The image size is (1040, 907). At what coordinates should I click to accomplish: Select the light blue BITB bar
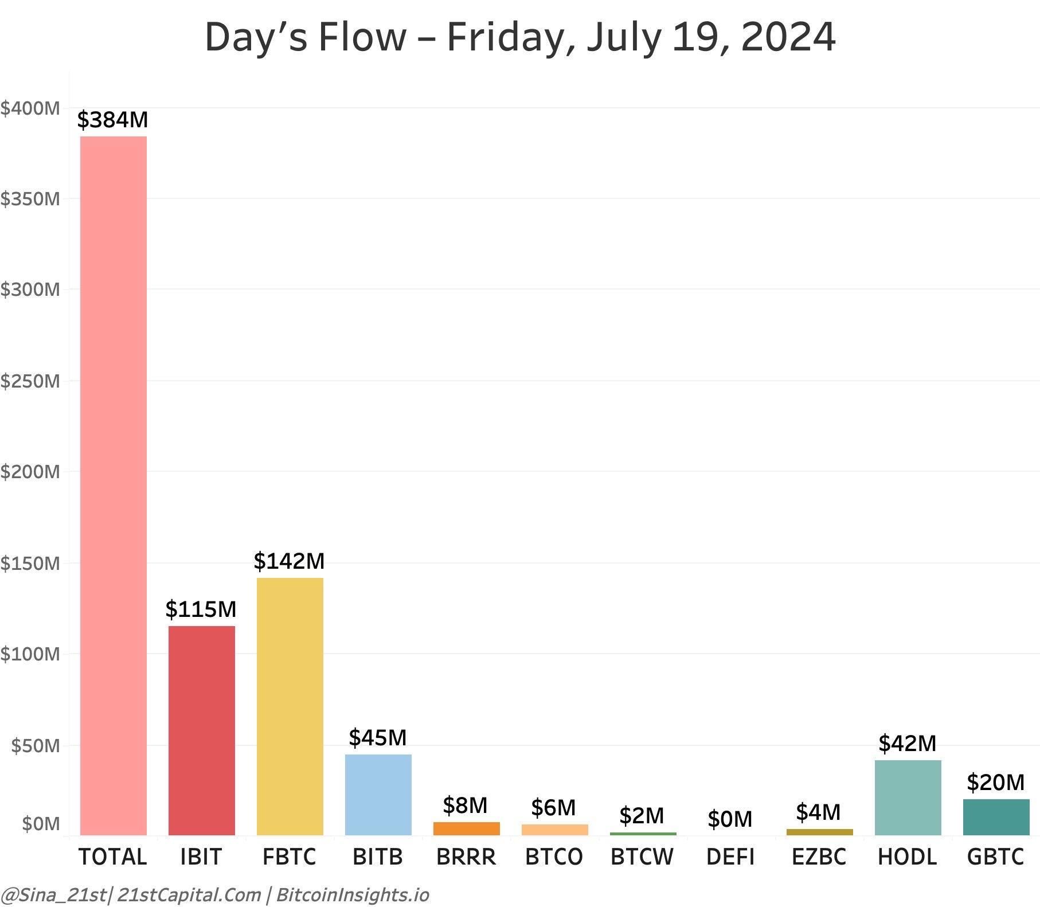[x=378, y=795]
